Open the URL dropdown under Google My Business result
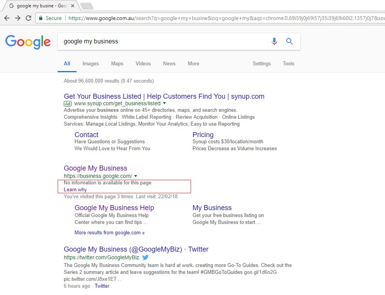The image size is (385, 295). pyautogui.click(x=135, y=176)
